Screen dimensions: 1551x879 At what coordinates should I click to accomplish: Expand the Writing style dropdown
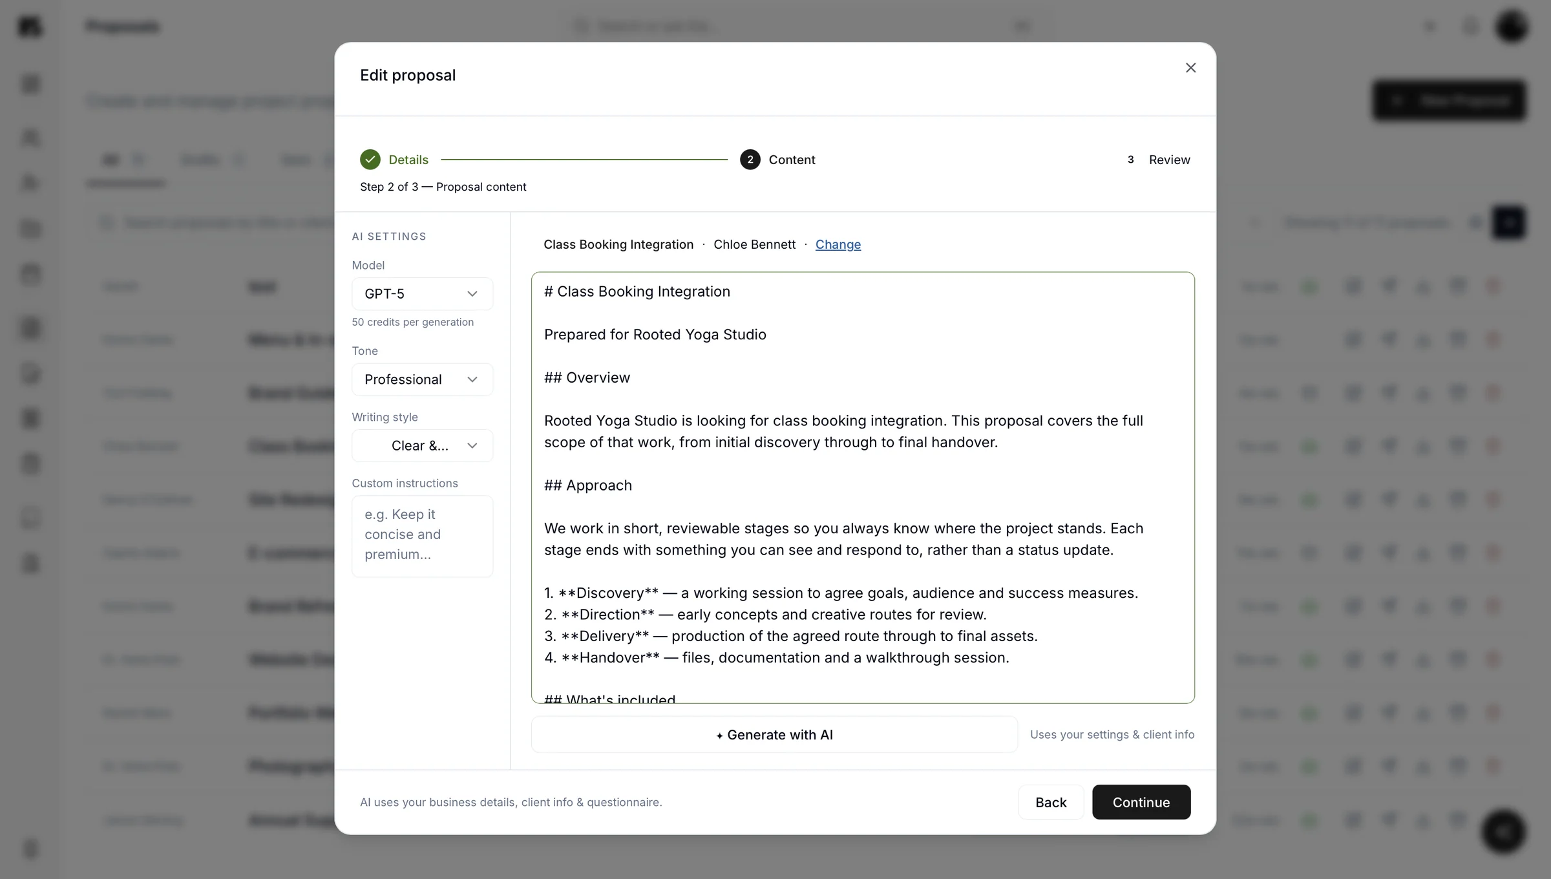coord(422,446)
